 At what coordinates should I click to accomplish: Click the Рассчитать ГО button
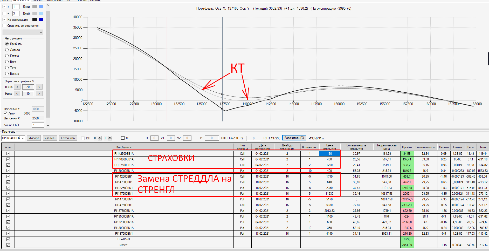click(294, 138)
